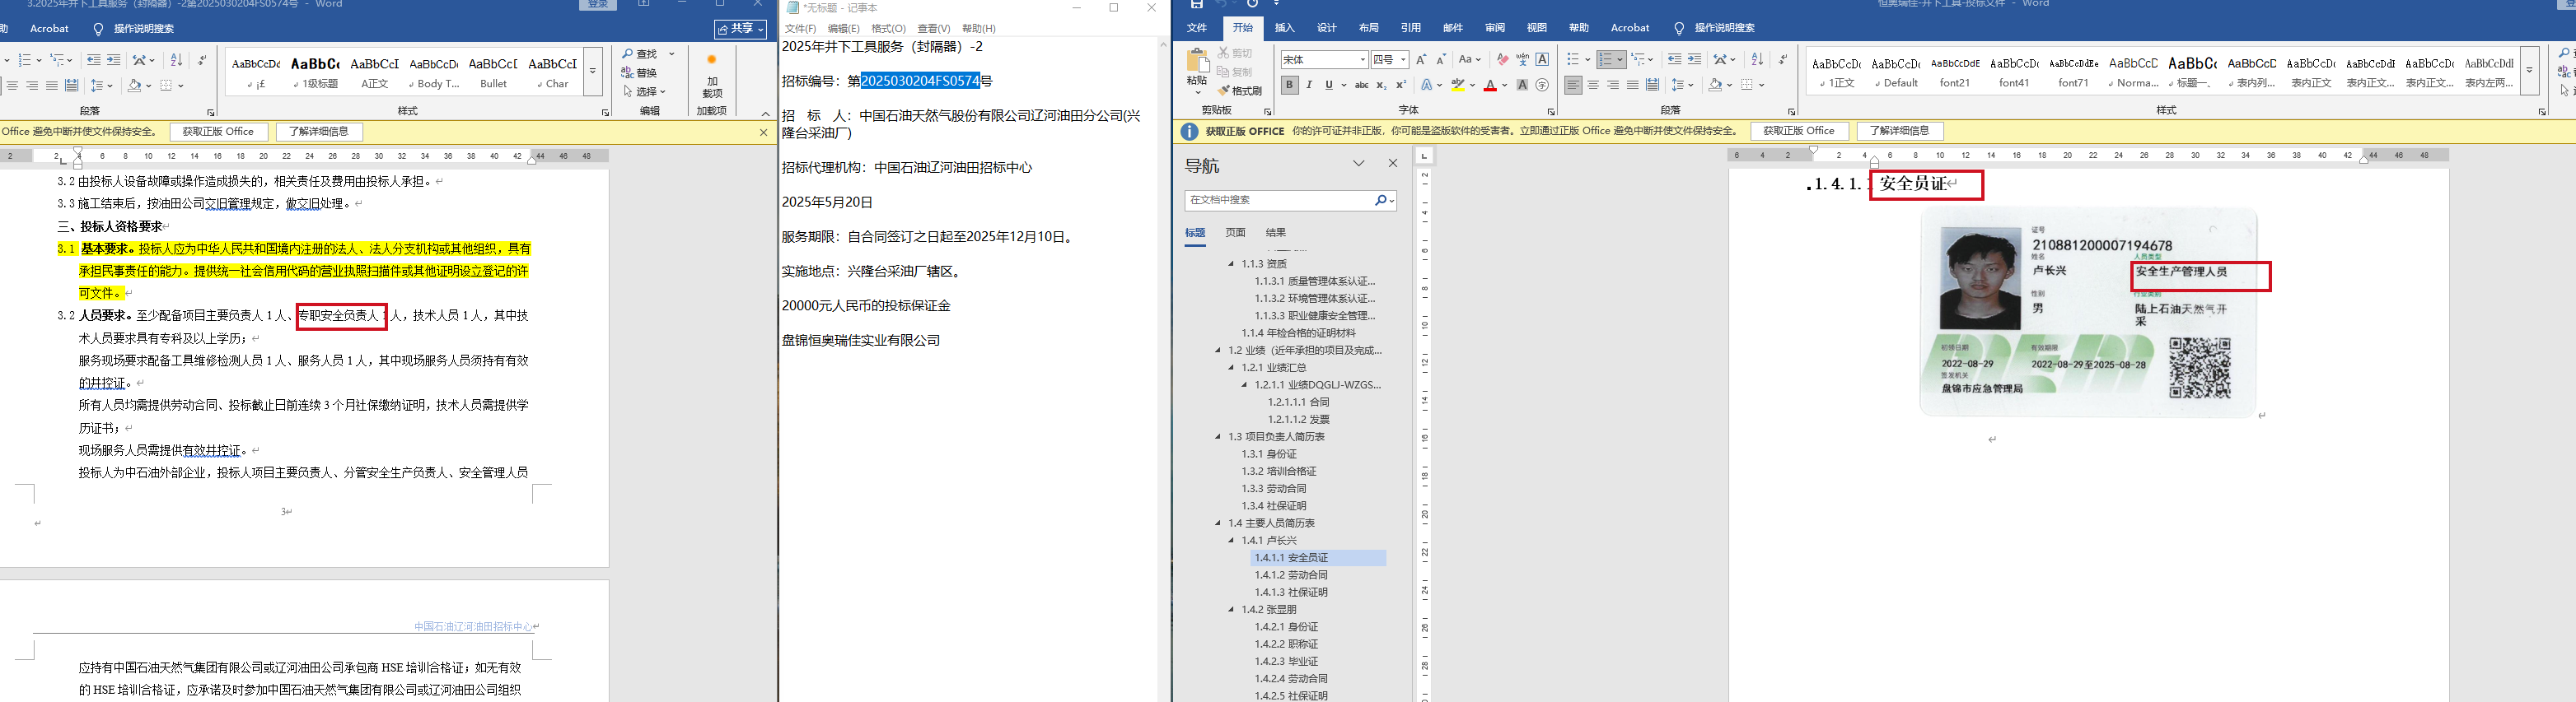Screen dimensions: 2576x702
Task: Go to 1.4.1.2 劳动合同 in navigation
Action: 1292,575
